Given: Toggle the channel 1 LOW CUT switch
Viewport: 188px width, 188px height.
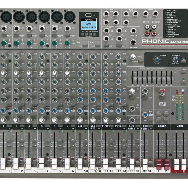Looking at the screenshot, I should pyautogui.click(x=4, y=35).
